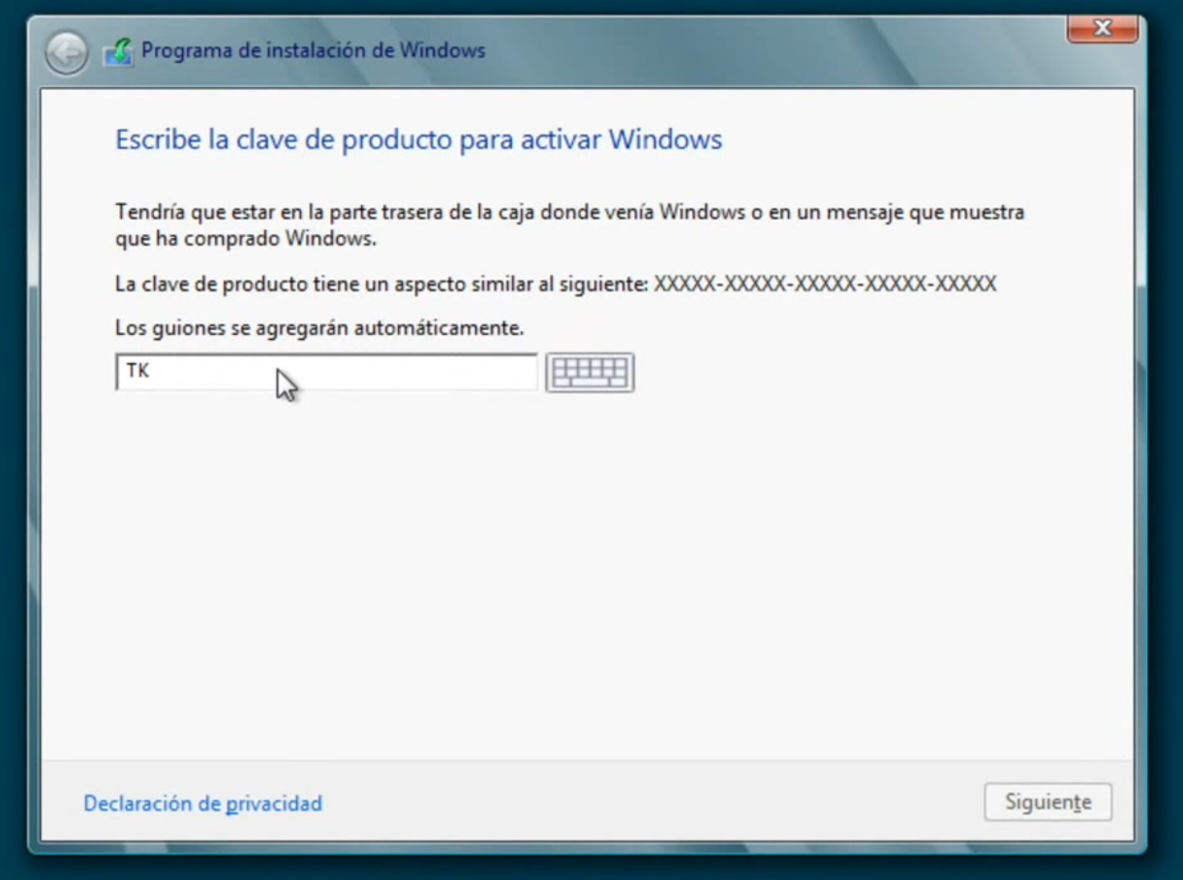Viewport: 1183px width, 880px height.
Task: Click the product key input field
Action: 326,373
